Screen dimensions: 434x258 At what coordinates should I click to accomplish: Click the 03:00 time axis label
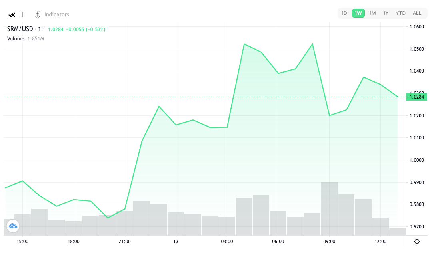(227, 242)
